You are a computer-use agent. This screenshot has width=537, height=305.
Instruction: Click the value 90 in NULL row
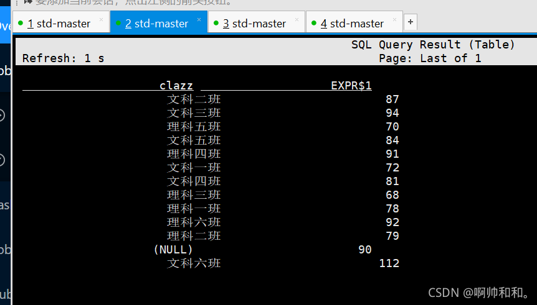364,250
